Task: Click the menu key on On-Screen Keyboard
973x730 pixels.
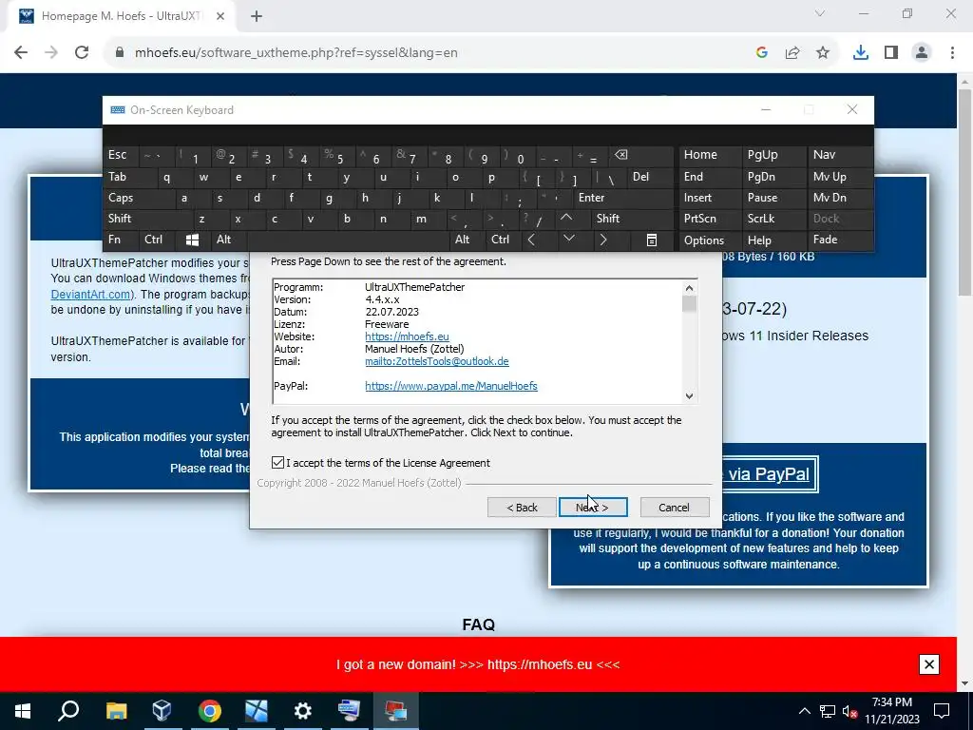Action: (652, 240)
